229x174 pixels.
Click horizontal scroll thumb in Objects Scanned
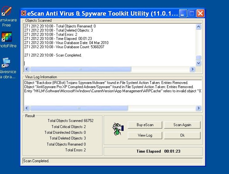pyautogui.click(x=80, y=69)
